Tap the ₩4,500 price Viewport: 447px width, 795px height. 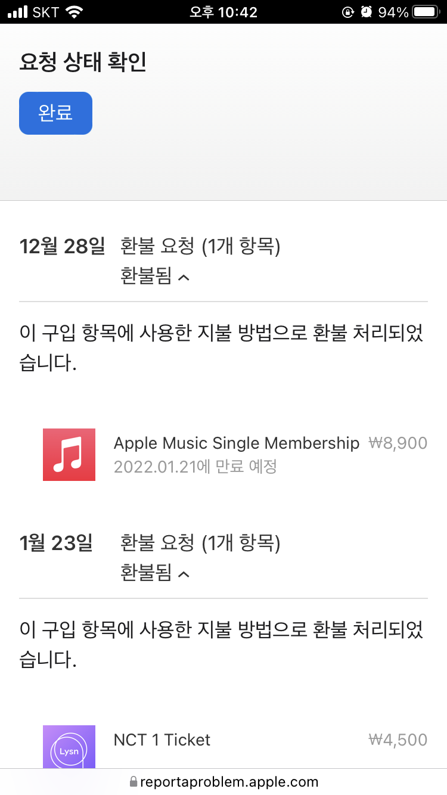click(x=398, y=740)
